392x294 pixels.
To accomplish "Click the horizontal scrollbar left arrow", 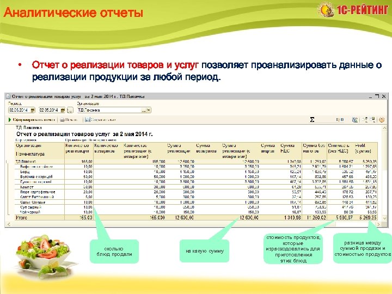I will (x=9, y=224).
